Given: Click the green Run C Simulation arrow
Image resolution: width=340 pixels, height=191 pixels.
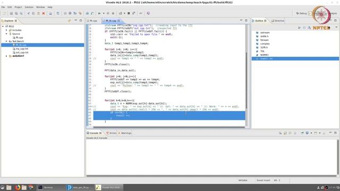Looking at the screenshot, I should 99,13.
